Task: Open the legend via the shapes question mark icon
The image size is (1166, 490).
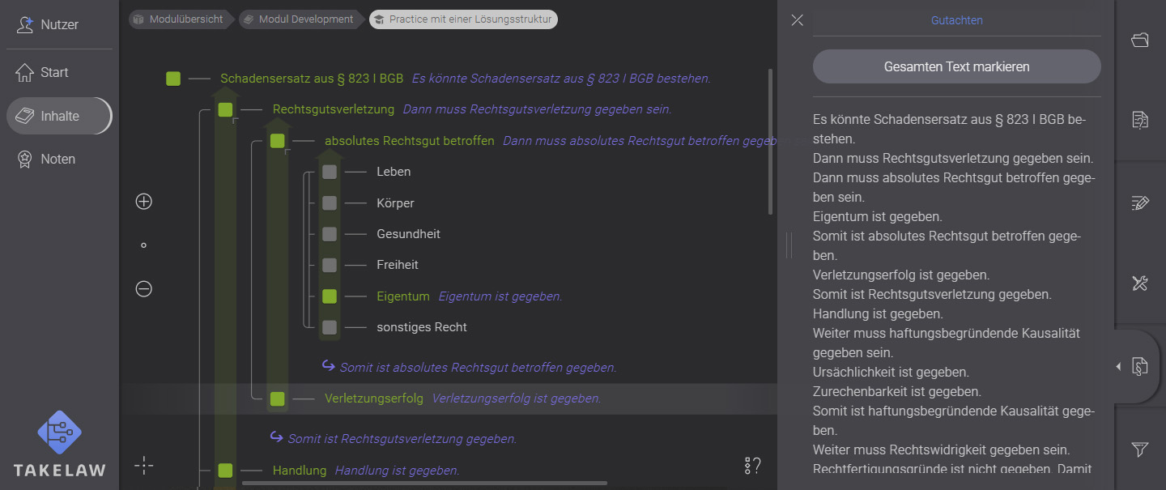Action: tap(751, 466)
